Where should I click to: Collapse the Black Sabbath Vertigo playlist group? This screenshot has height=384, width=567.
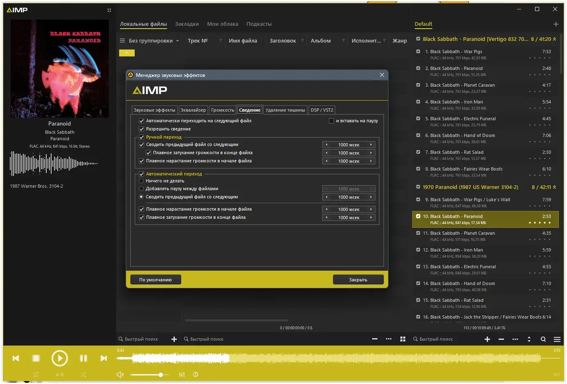point(555,39)
